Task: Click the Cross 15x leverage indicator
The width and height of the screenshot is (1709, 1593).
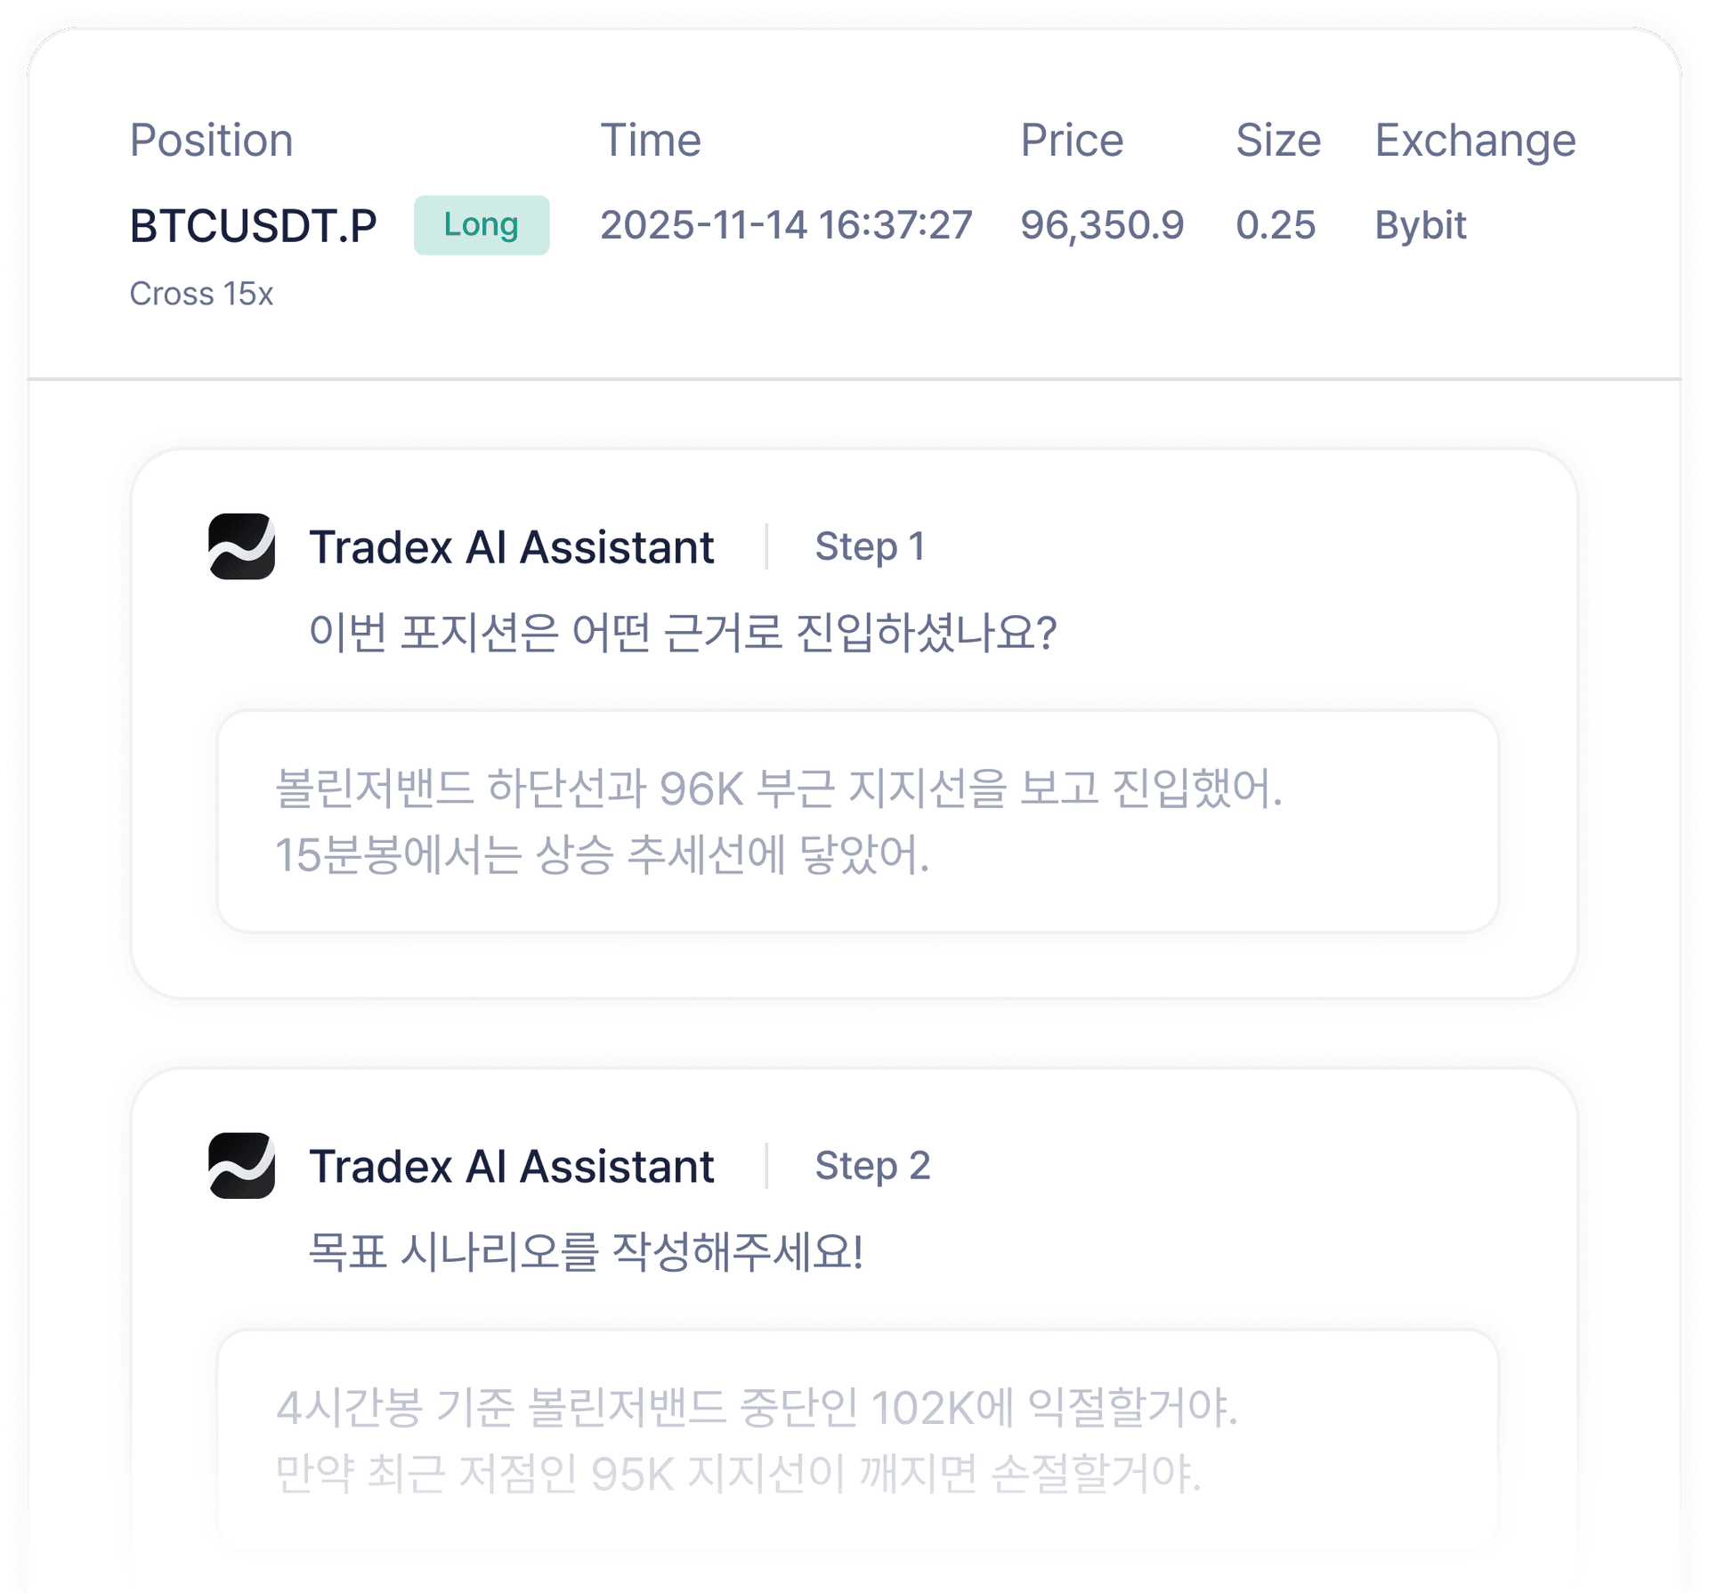Action: coord(202,294)
